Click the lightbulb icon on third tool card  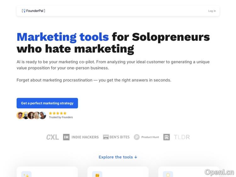168,175
